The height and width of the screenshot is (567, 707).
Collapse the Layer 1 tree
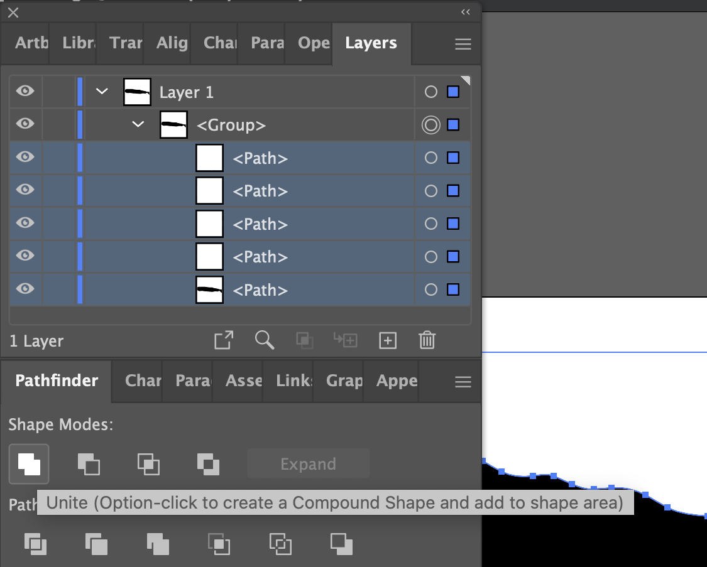(x=102, y=91)
